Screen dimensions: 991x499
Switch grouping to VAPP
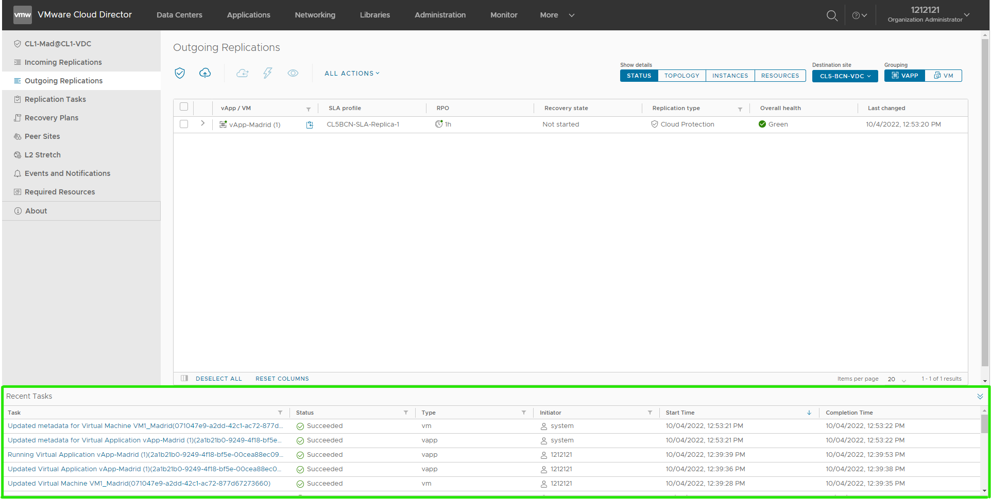click(x=905, y=76)
